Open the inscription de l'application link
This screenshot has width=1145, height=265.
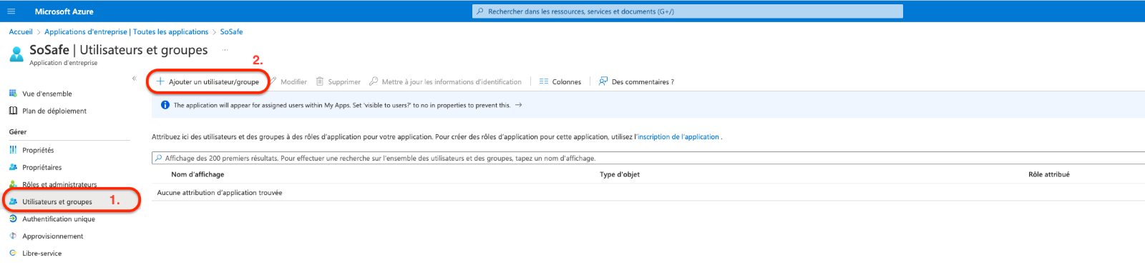click(678, 136)
